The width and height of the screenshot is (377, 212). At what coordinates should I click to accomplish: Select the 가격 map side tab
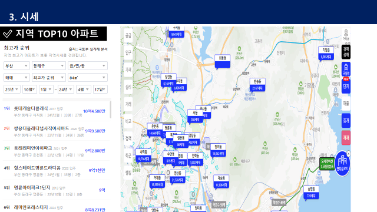pyautogui.click(x=128, y=69)
